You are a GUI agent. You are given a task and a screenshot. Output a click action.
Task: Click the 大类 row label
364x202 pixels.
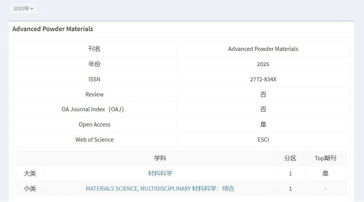point(30,173)
